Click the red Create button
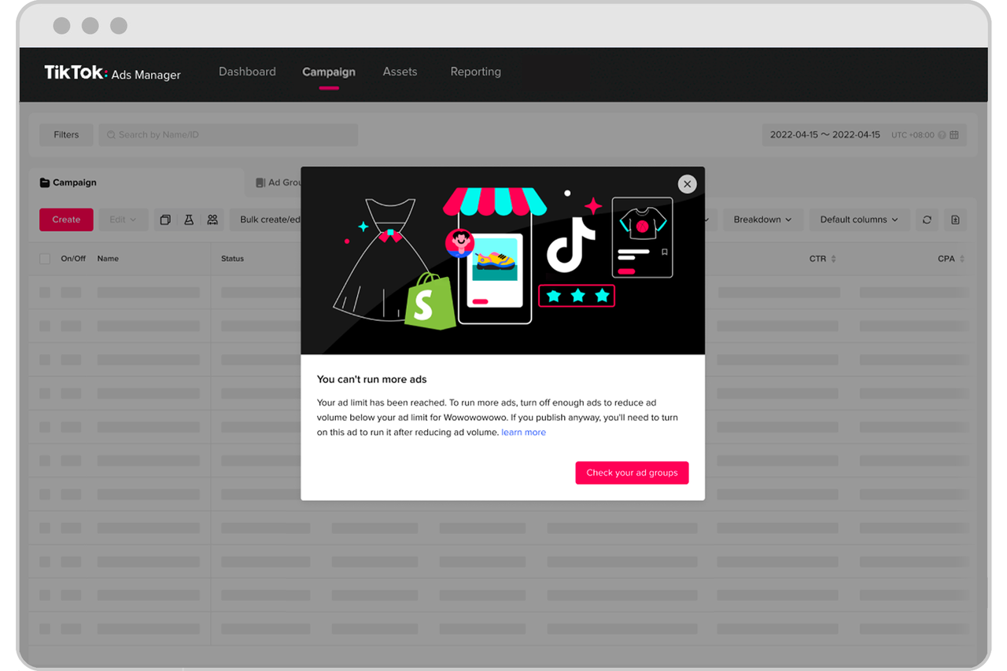The image size is (1007, 671). tap(66, 219)
